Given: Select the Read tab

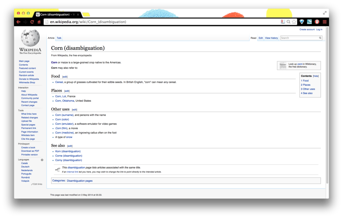Looking at the screenshot, I should [253, 38].
